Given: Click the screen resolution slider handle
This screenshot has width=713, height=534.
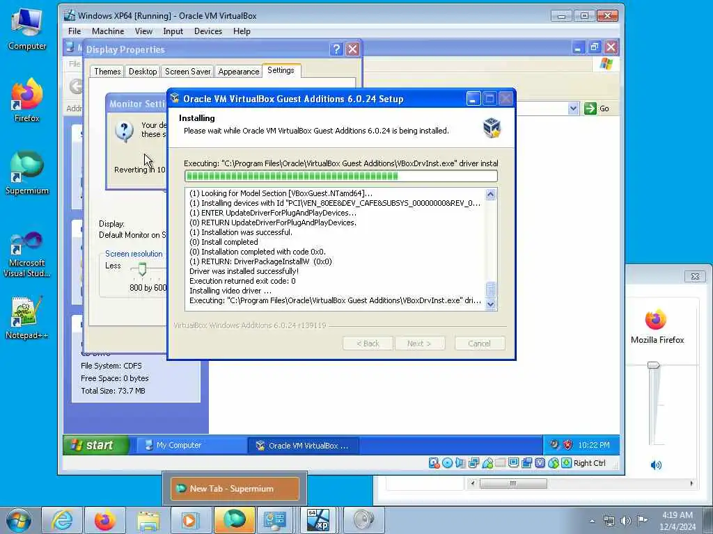Looking at the screenshot, I should click(142, 269).
